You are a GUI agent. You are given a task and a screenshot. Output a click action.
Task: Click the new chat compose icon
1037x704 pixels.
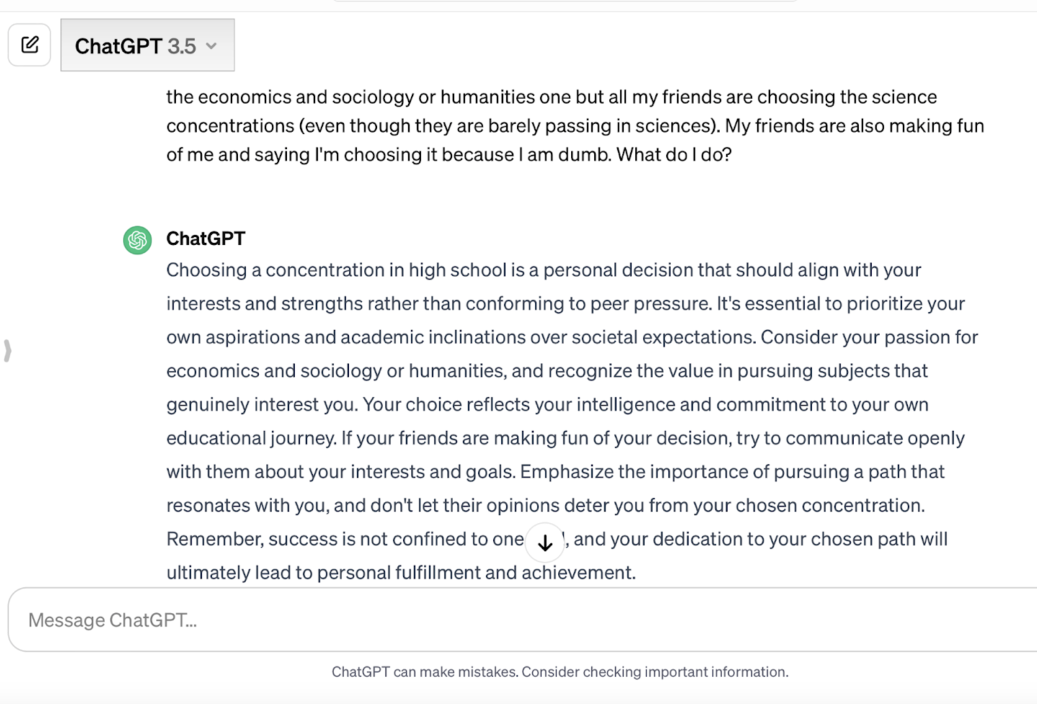click(30, 45)
